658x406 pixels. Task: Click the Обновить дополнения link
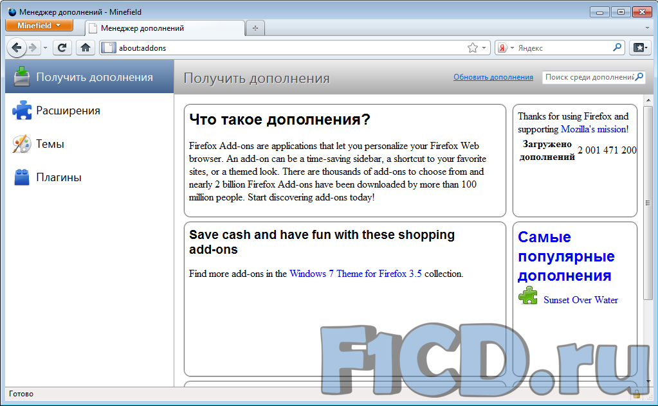pyautogui.click(x=493, y=77)
